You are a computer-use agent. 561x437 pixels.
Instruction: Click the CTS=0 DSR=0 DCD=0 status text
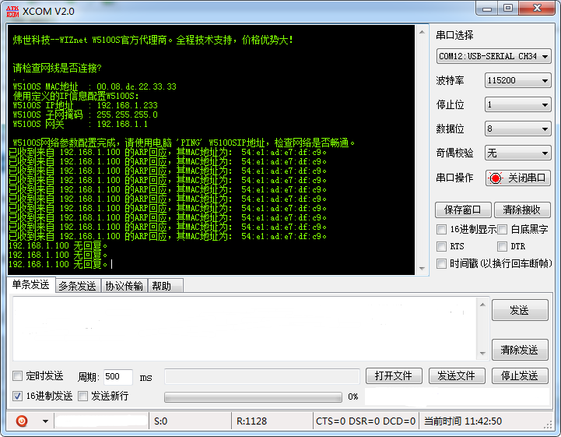pos(366,421)
